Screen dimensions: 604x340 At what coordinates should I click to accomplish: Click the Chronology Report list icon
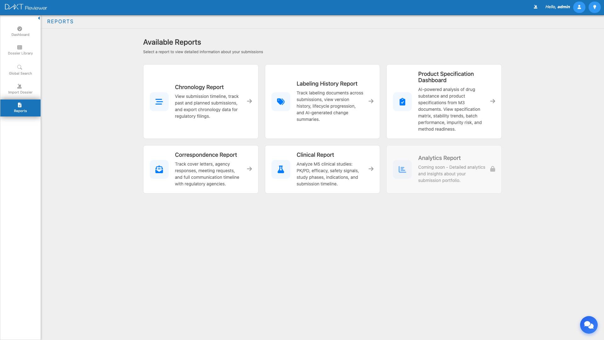coord(159,101)
